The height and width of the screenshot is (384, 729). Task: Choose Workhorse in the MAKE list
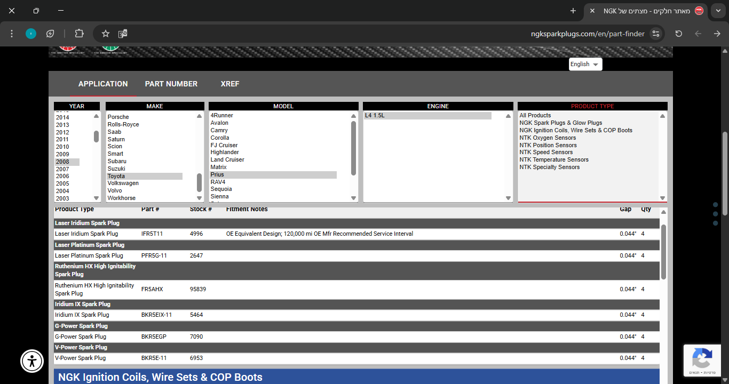pos(121,198)
